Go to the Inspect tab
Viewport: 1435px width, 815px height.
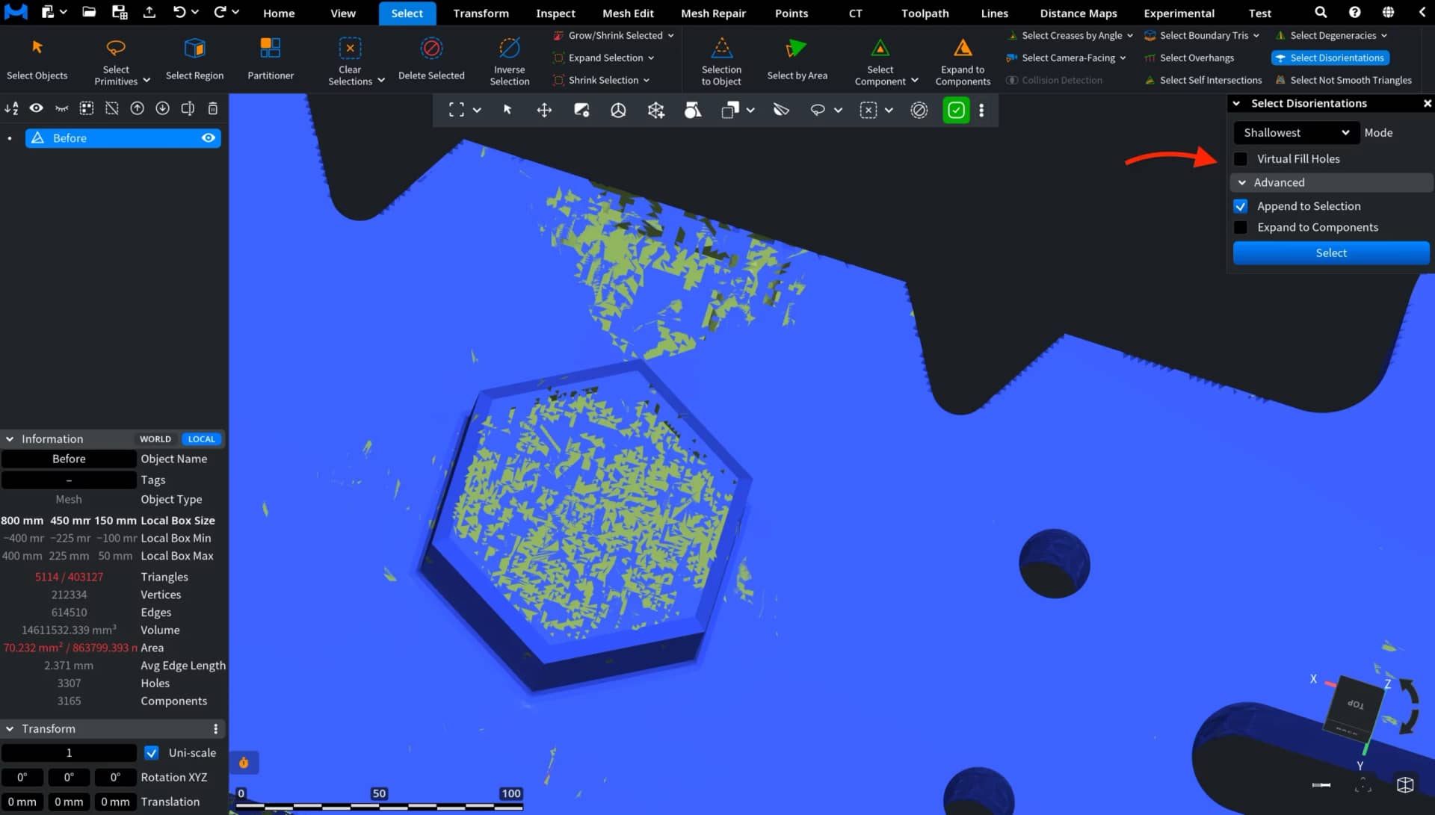pos(555,13)
